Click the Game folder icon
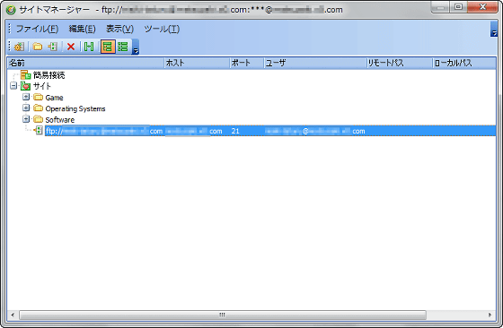Screen dimensions: 503x328 [38, 97]
